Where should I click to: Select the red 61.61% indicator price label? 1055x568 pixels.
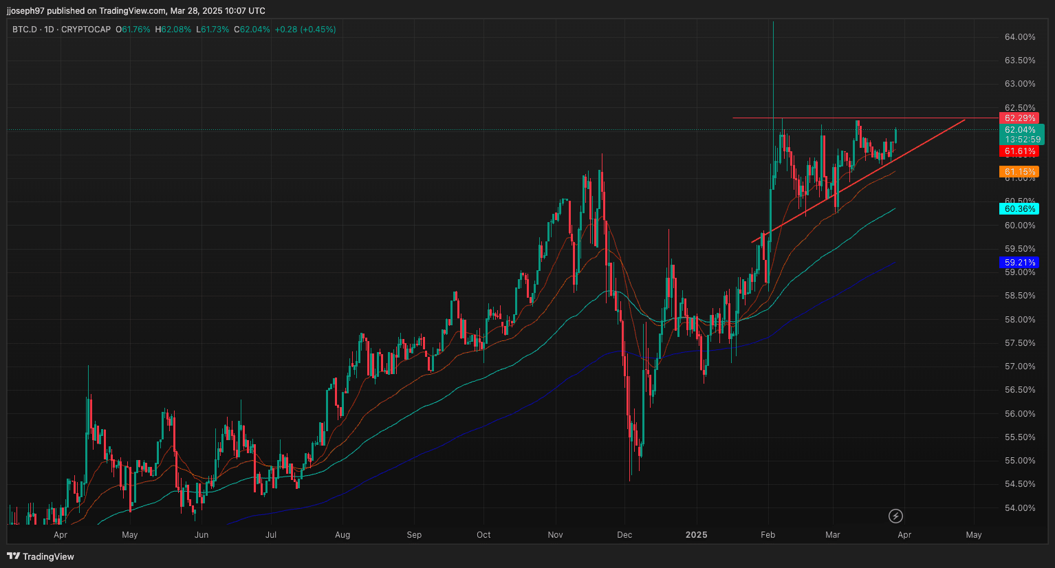(x=1019, y=152)
